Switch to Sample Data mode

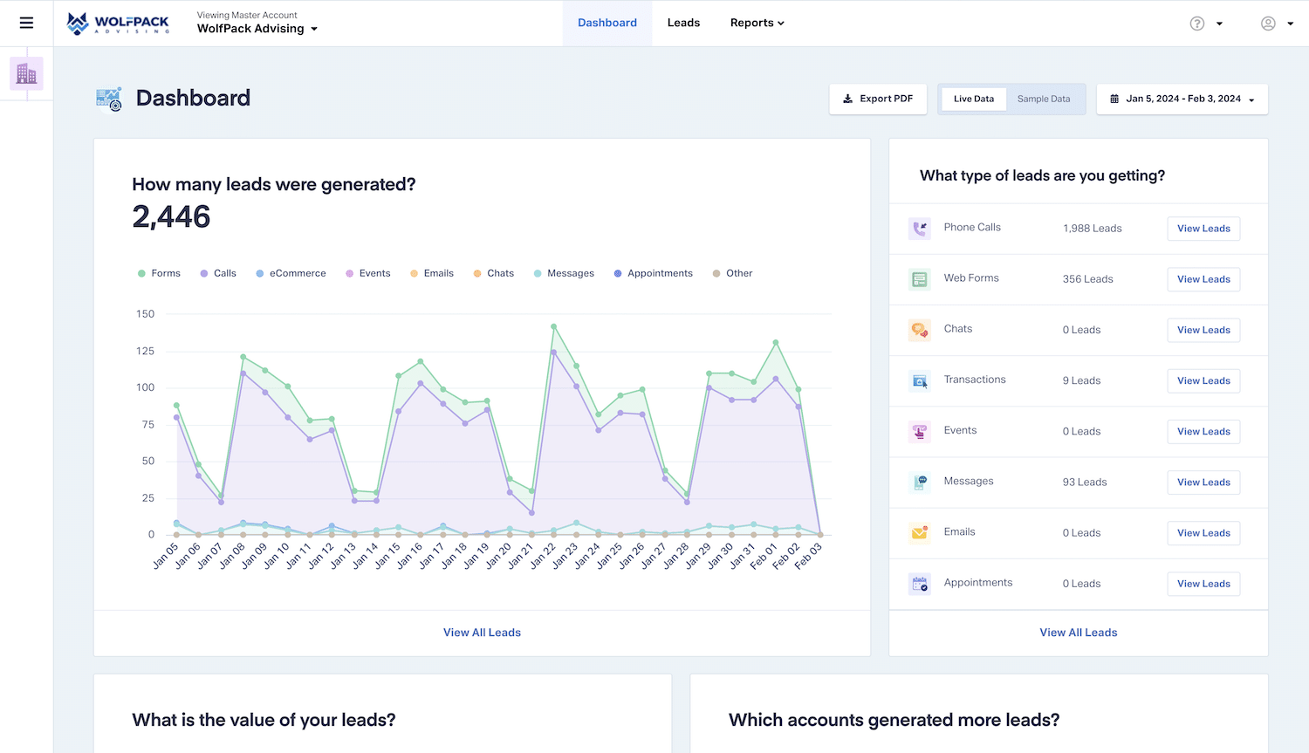pos(1044,99)
